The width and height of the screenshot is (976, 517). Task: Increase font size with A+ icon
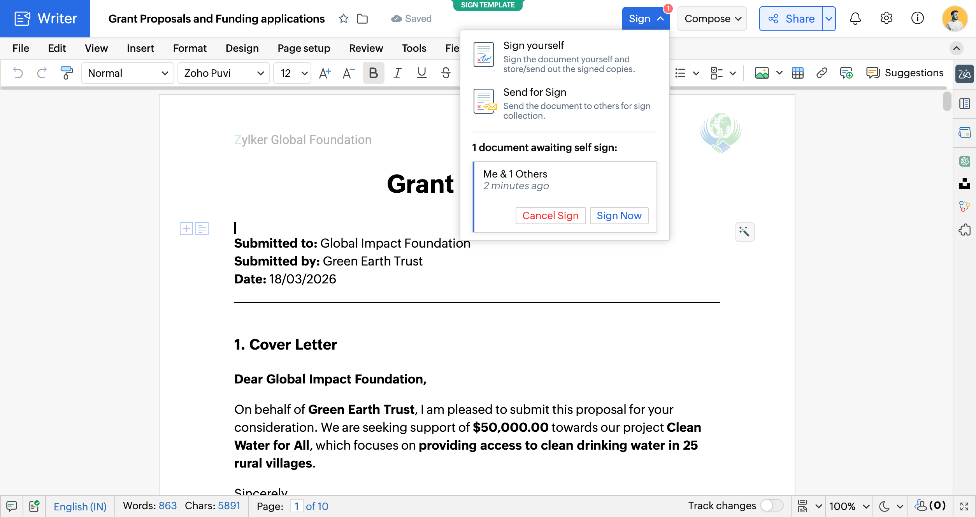click(x=325, y=73)
